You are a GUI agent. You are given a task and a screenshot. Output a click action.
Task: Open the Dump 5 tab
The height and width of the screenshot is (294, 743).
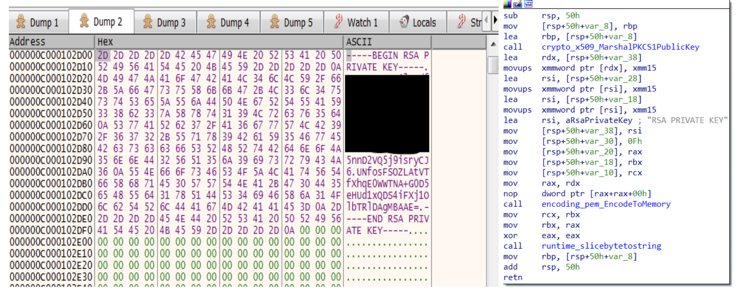[x=292, y=22]
